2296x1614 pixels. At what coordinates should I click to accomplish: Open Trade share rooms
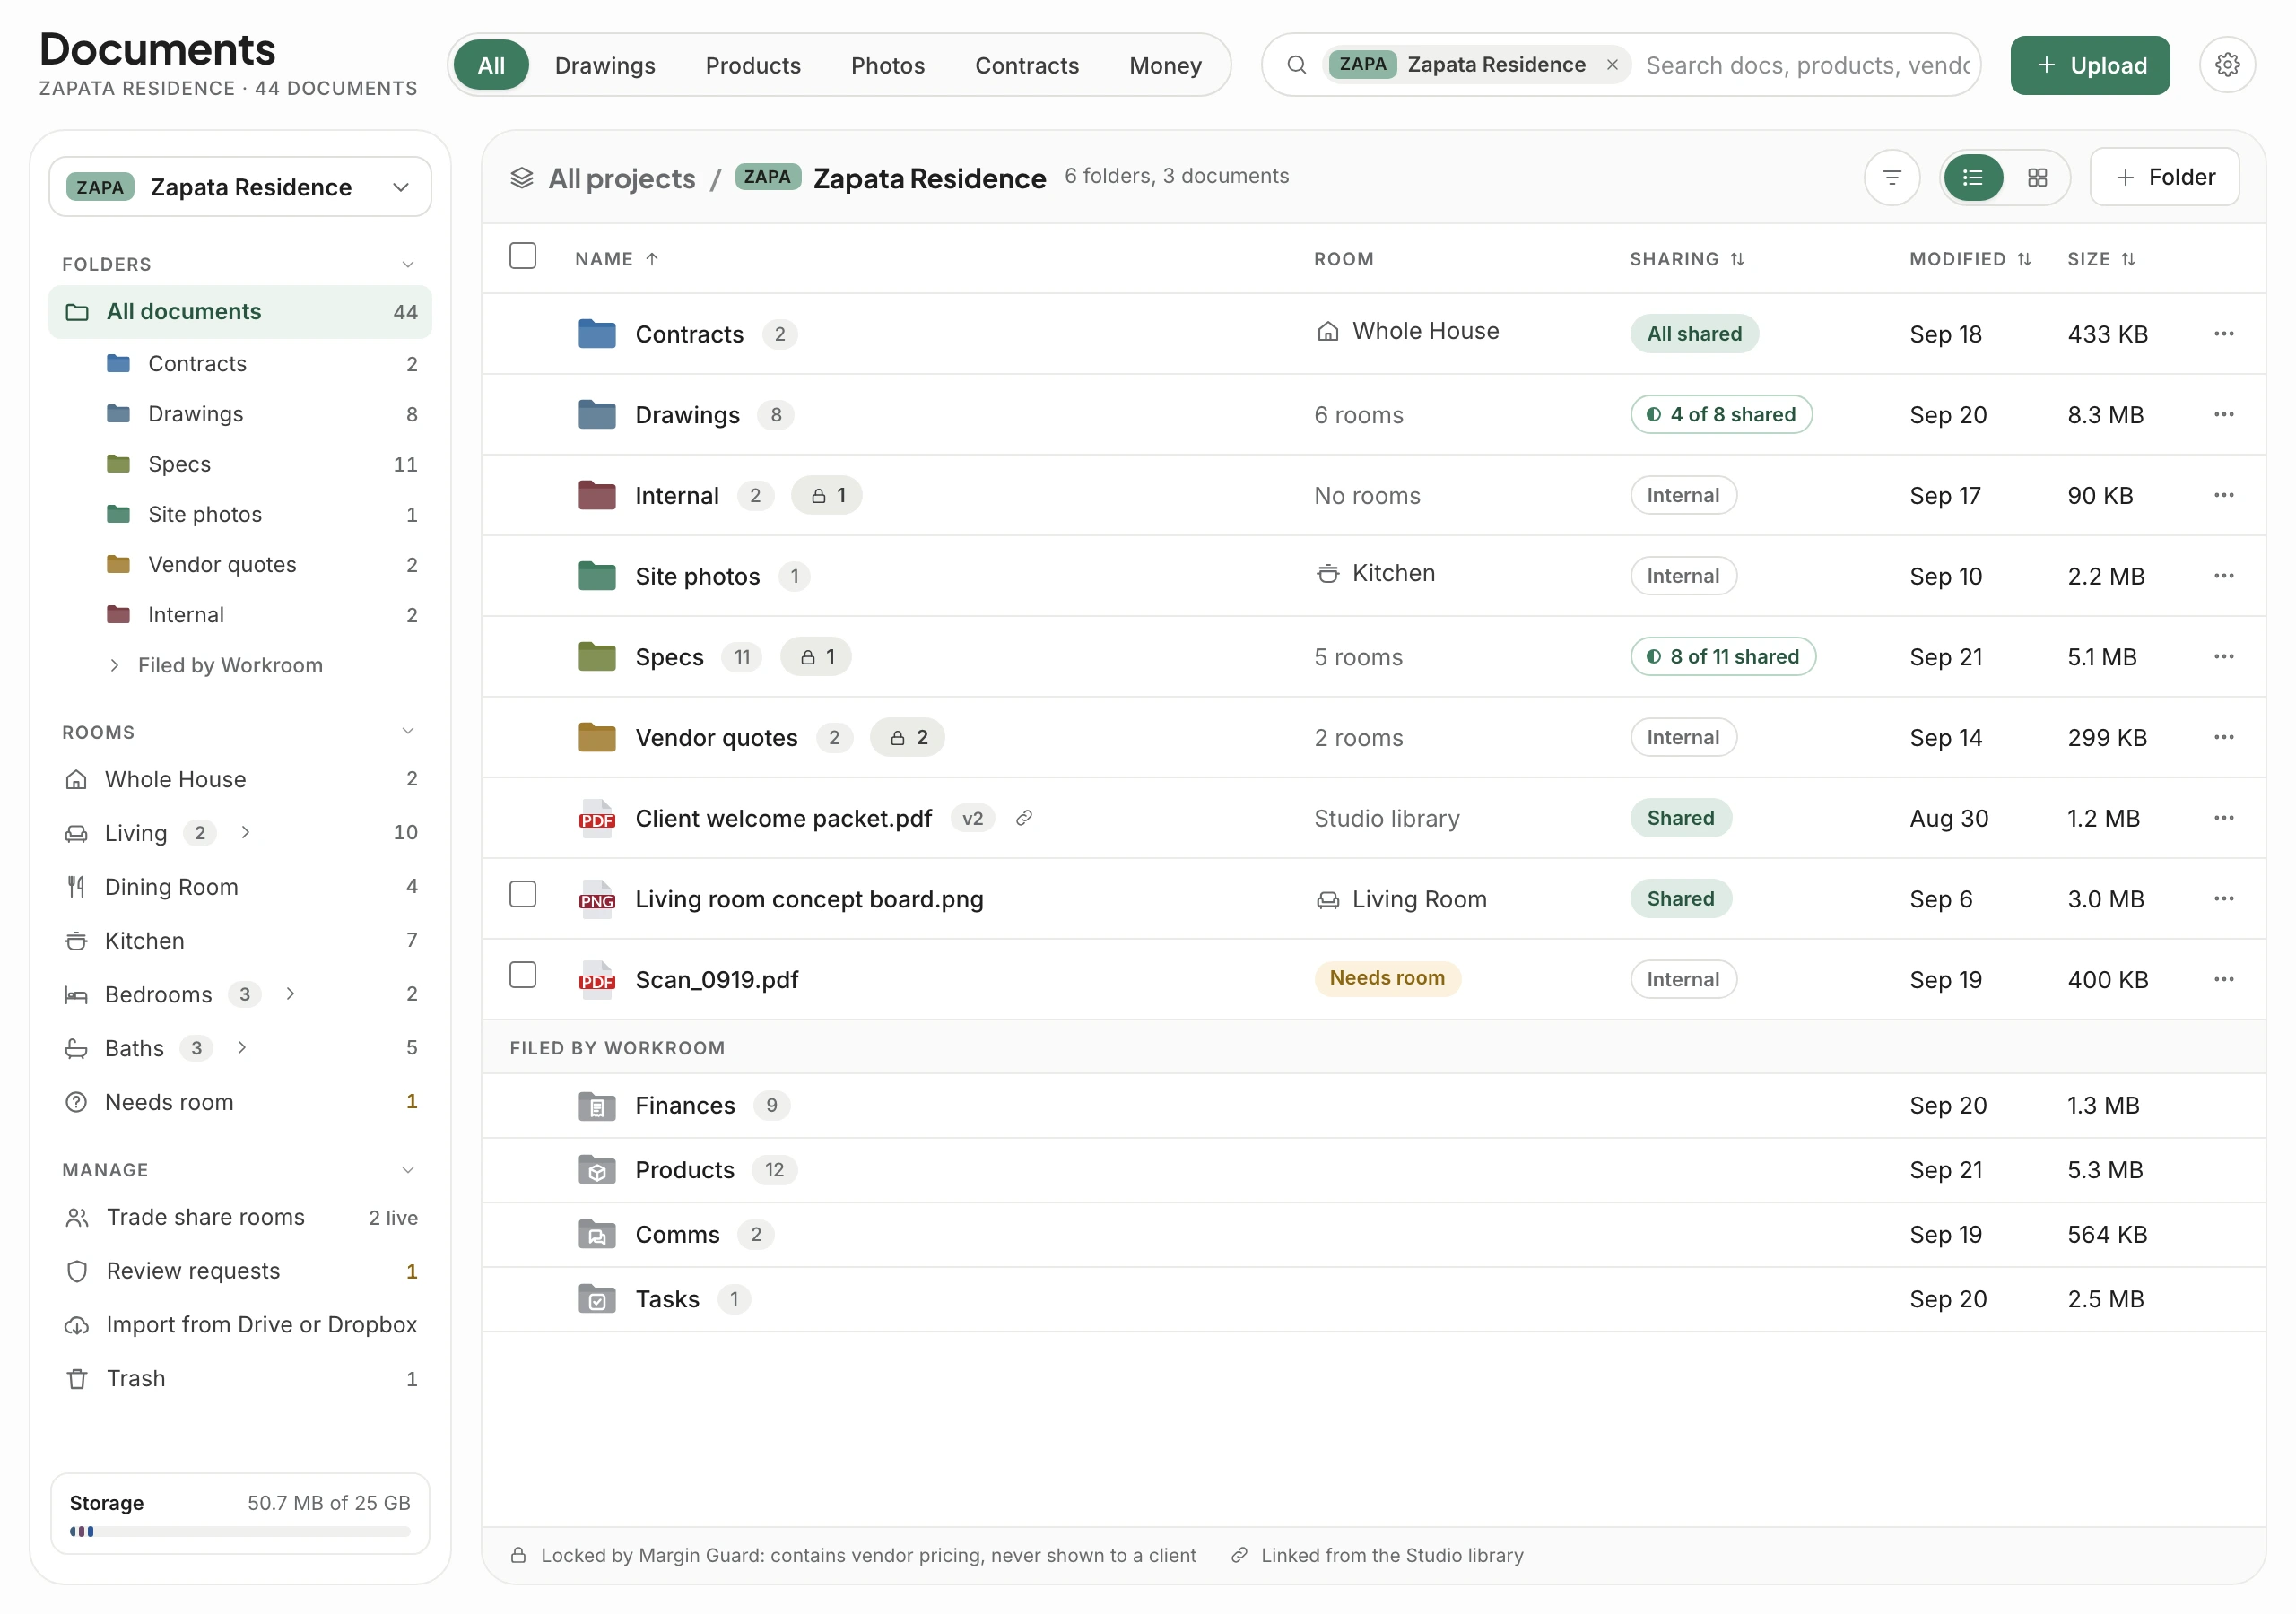coord(240,1217)
